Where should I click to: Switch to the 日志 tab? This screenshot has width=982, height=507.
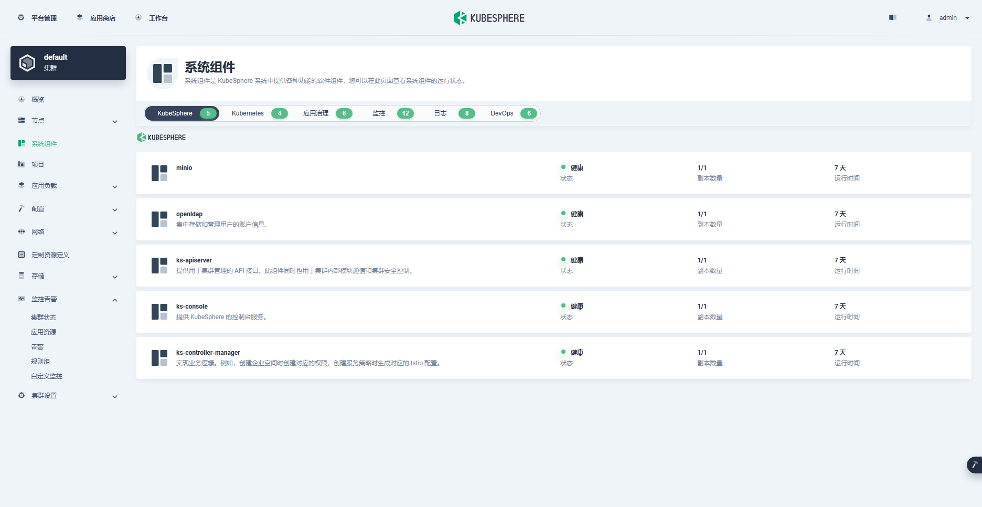[x=454, y=113]
